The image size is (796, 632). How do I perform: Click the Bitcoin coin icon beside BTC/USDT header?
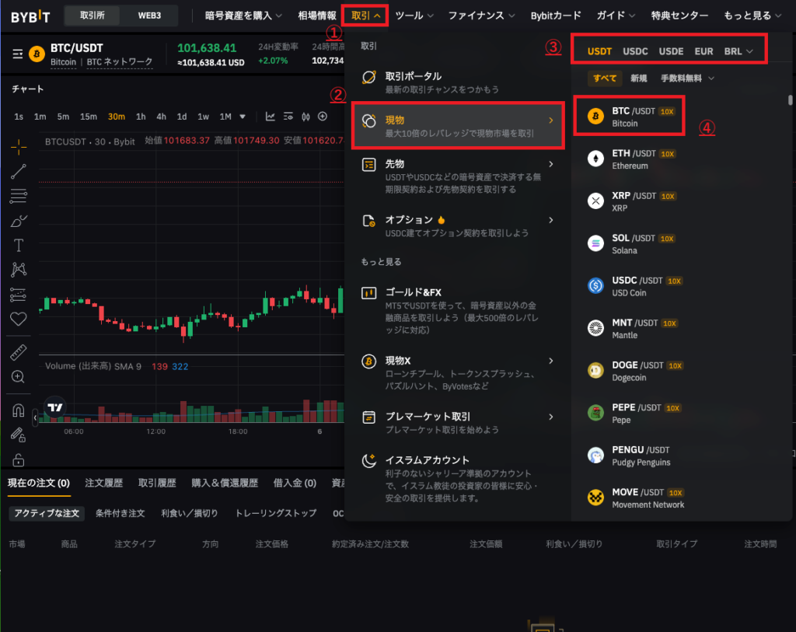pyautogui.click(x=37, y=54)
